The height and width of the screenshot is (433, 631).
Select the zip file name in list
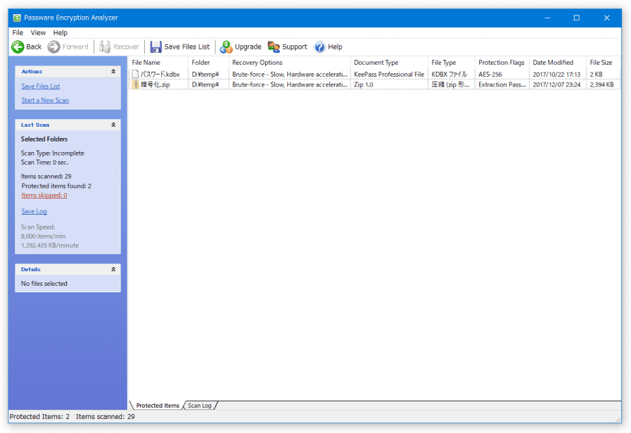[x=155, y=84]
